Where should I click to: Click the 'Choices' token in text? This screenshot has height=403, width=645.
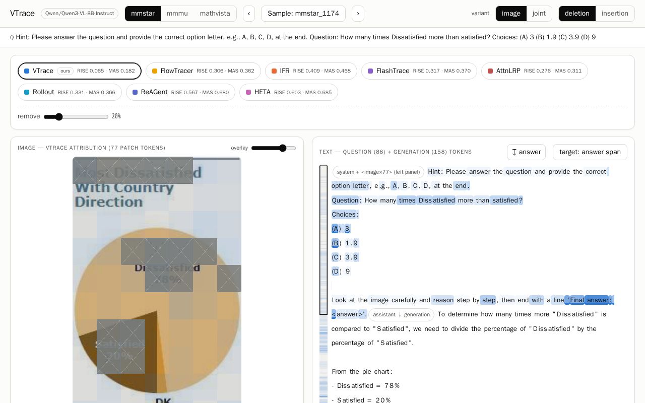(344, 215)
